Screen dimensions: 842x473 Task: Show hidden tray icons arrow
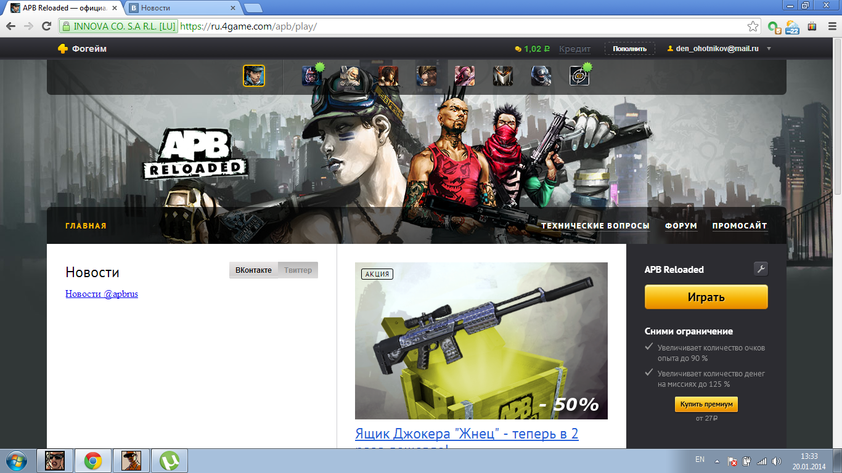pos(717,461)
